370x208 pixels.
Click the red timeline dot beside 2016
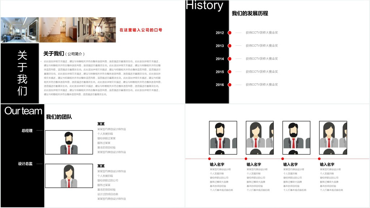click(229, 85)
